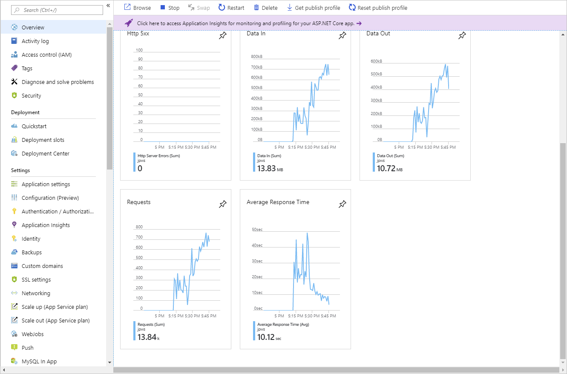
Task: Click the Scale out icon
Action: (14, 320)
